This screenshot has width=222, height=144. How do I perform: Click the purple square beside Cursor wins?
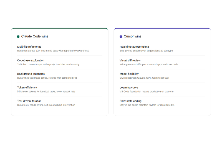pos(121,37)
